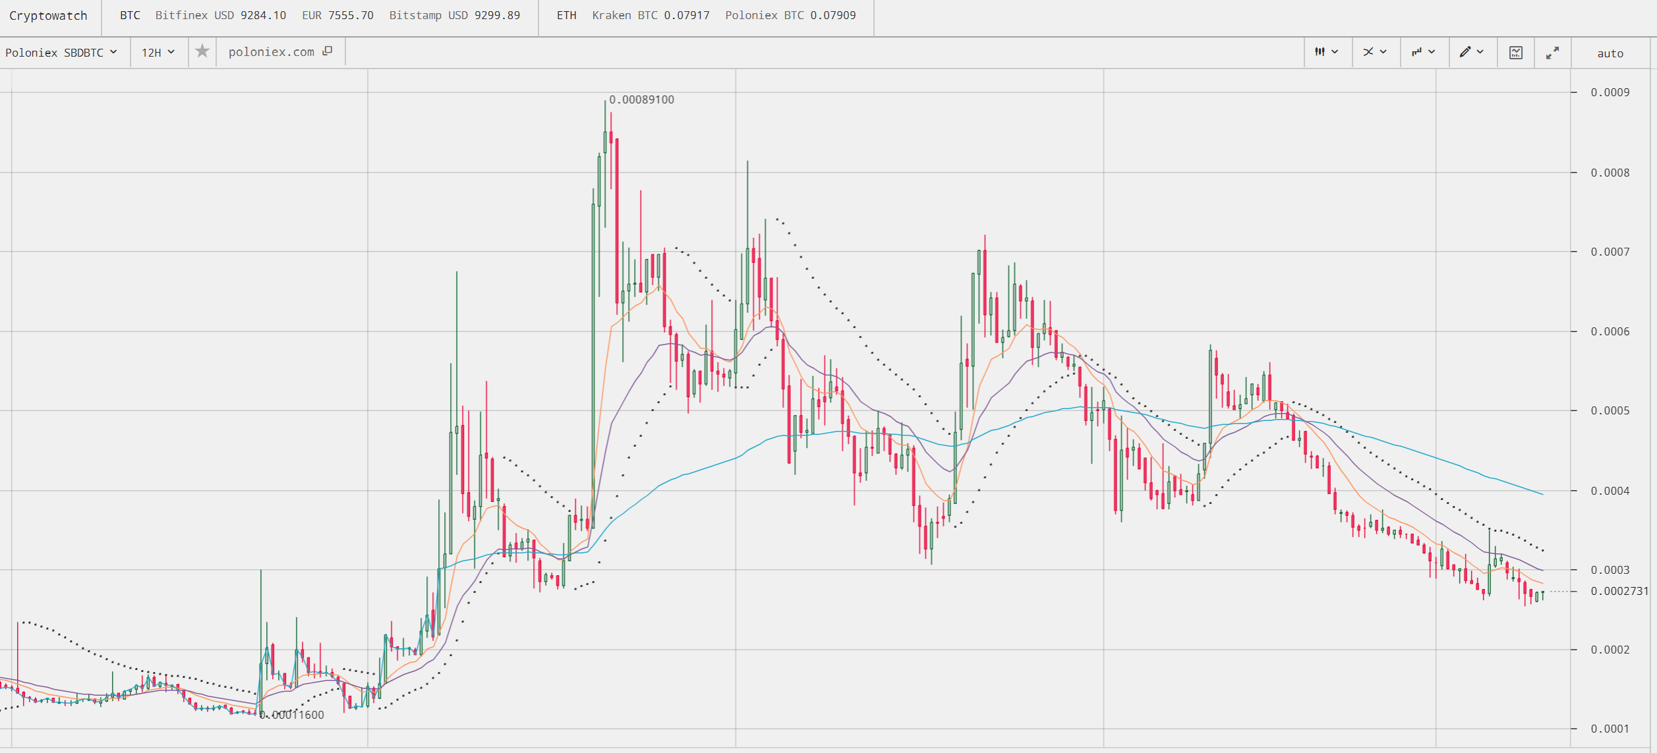Open the step-line overlay dropdown
The image size is (1657, 753).
click(1424, 52)
